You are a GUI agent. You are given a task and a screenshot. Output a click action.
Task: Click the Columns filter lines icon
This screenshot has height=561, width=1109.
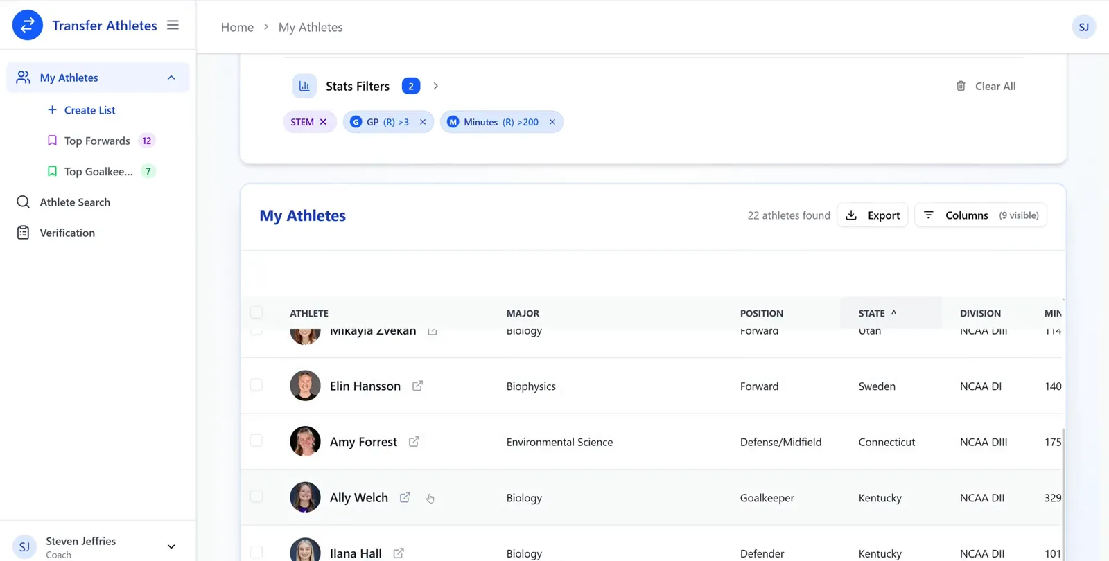click(x=929, y=215)
